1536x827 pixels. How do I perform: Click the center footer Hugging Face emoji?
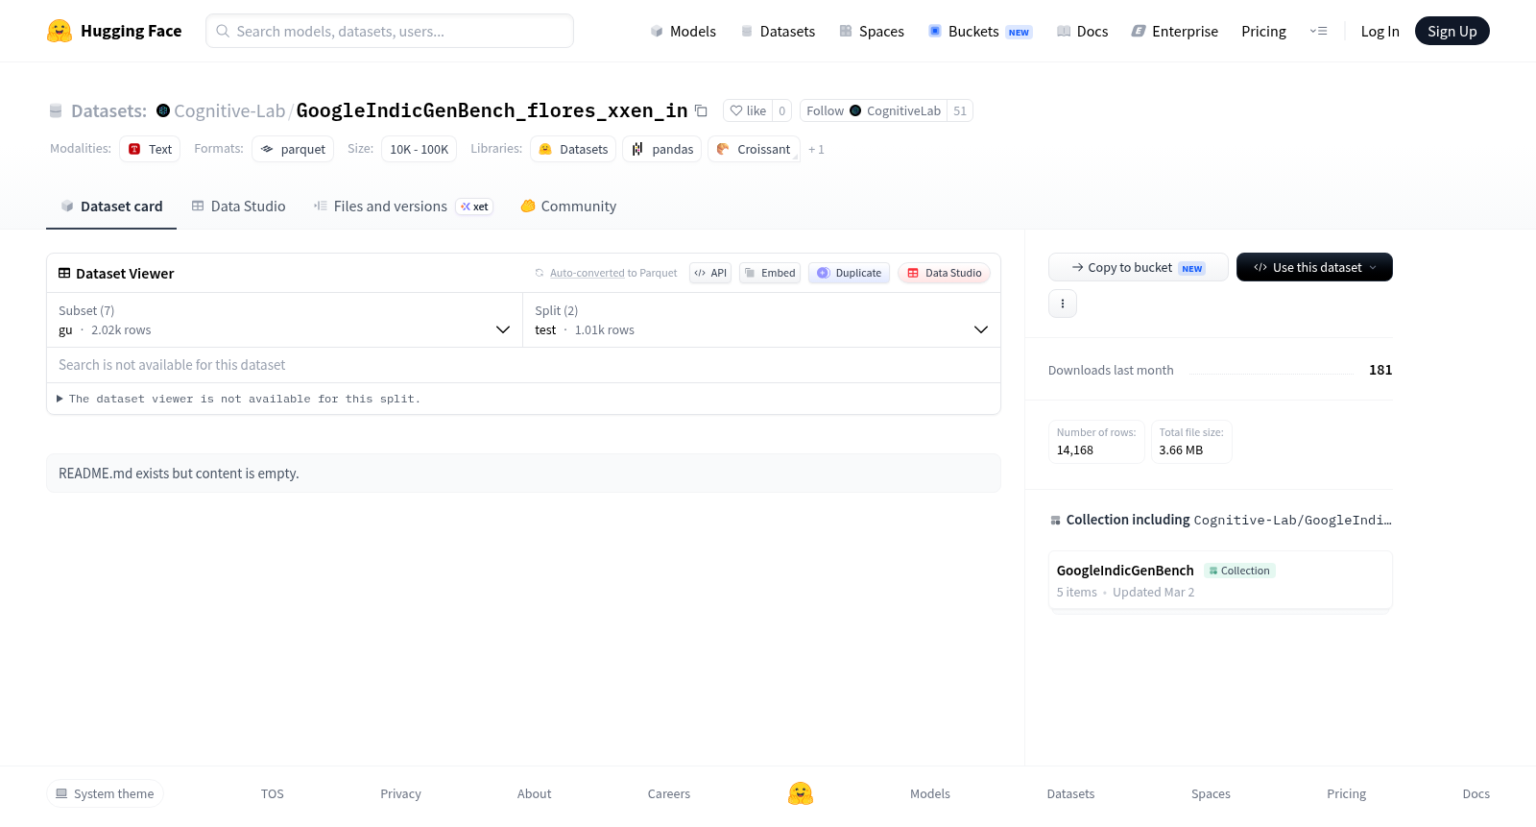click(x=801, y=793)
